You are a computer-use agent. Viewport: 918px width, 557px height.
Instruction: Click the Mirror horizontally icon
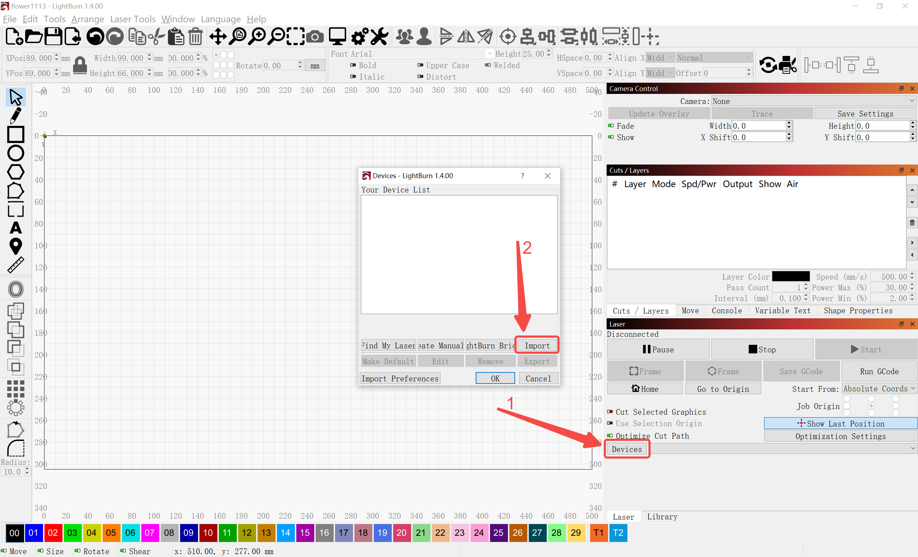(x=466, y=37)
